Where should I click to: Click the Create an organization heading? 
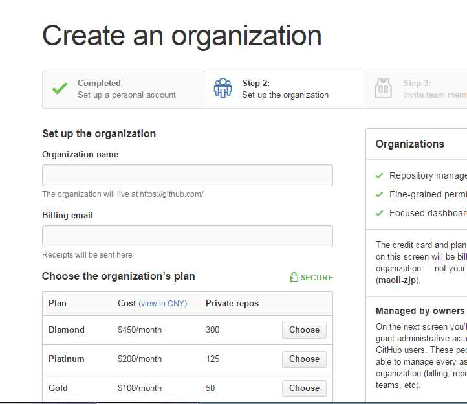[x=182, y=36]
